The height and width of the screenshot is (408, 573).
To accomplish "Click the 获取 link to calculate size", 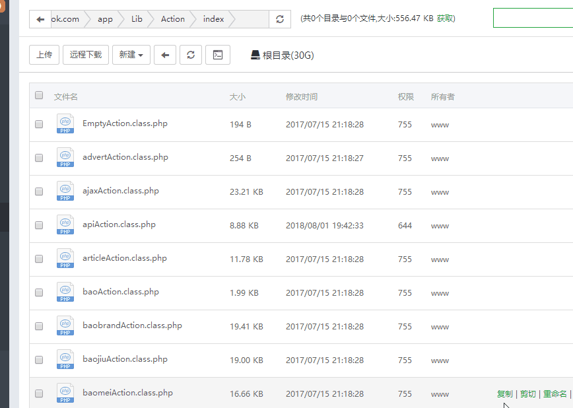I will pos(446,18).
